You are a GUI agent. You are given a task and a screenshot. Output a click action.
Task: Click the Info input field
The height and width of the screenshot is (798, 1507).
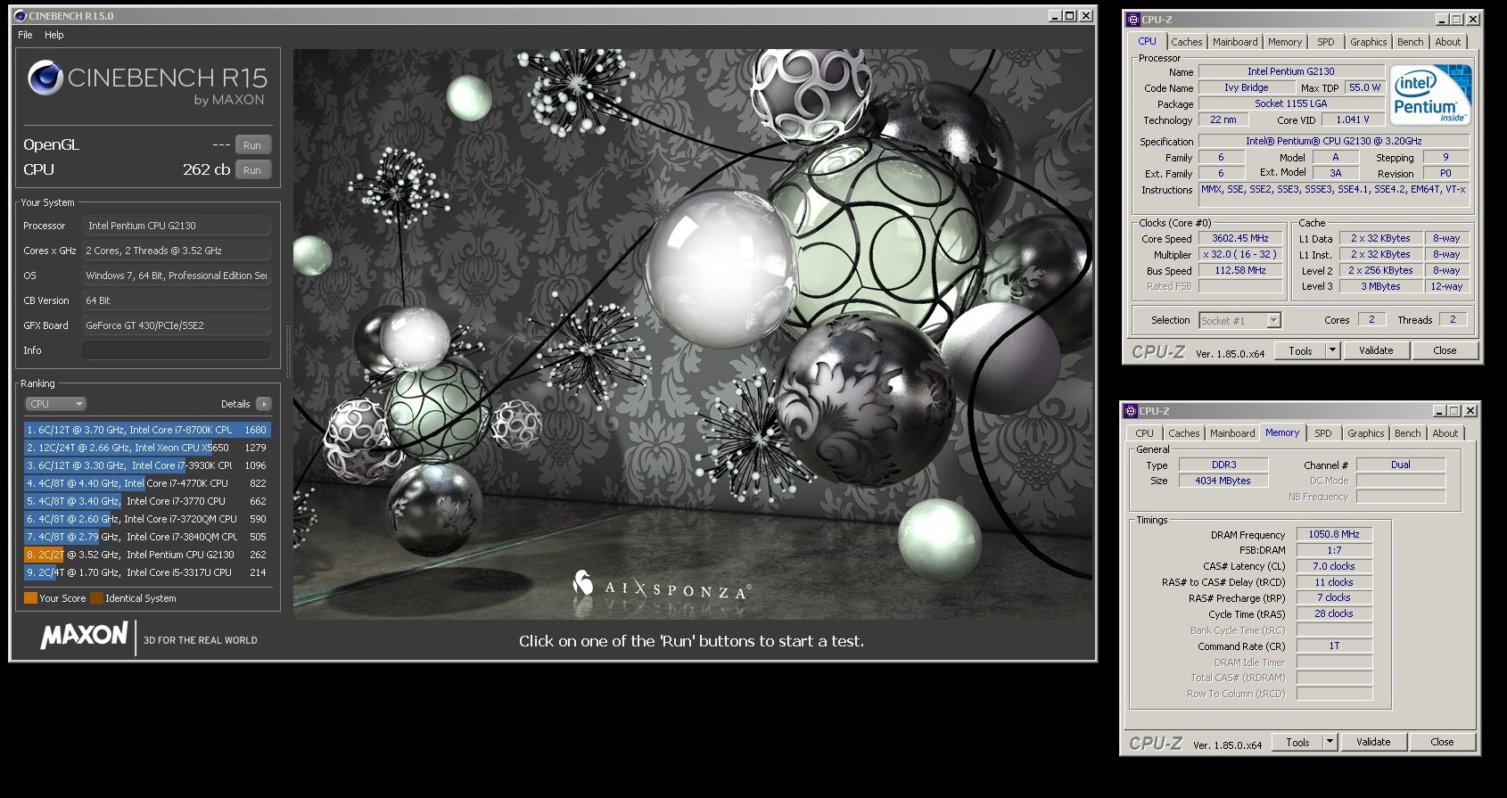[x=176, y=350]
